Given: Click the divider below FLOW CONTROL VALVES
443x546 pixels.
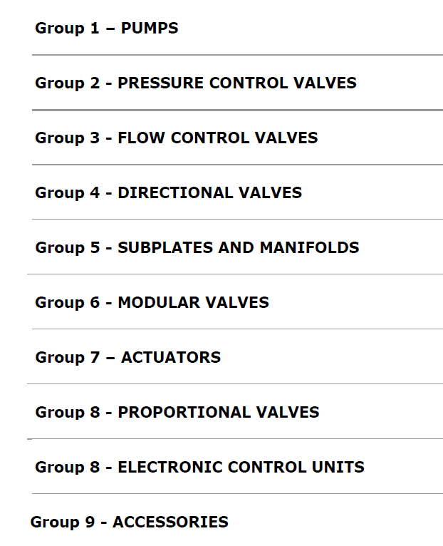Looking at the screenshot, I should pyautogui.click(x=237, y=165).
